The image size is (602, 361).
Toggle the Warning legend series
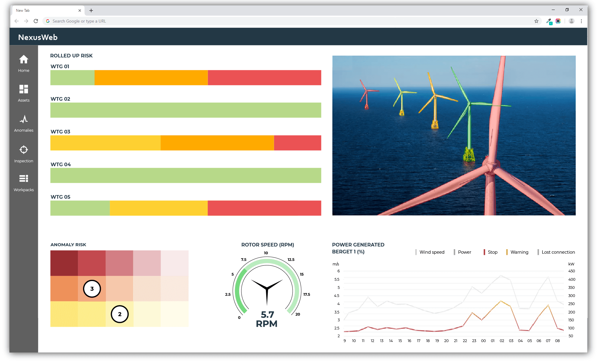519,252
